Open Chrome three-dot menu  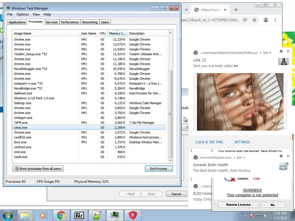pyautogui.click(x=275, y=20)
